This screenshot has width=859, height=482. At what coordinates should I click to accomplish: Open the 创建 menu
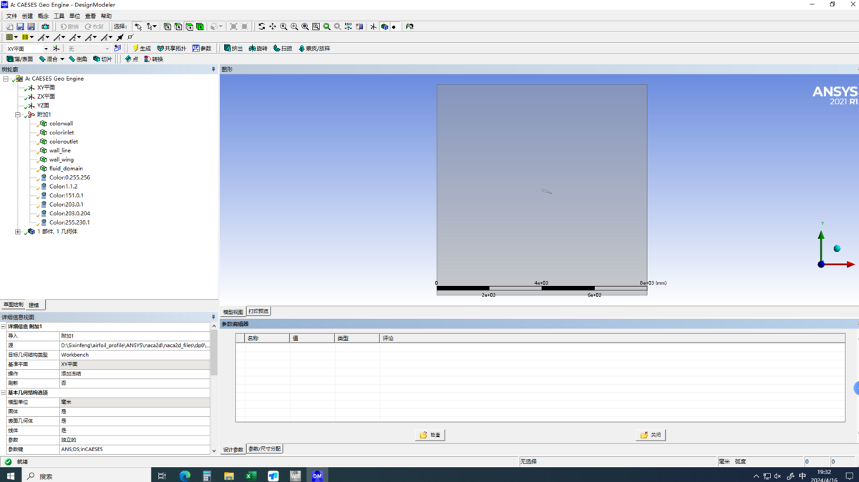tap(27, 16)
